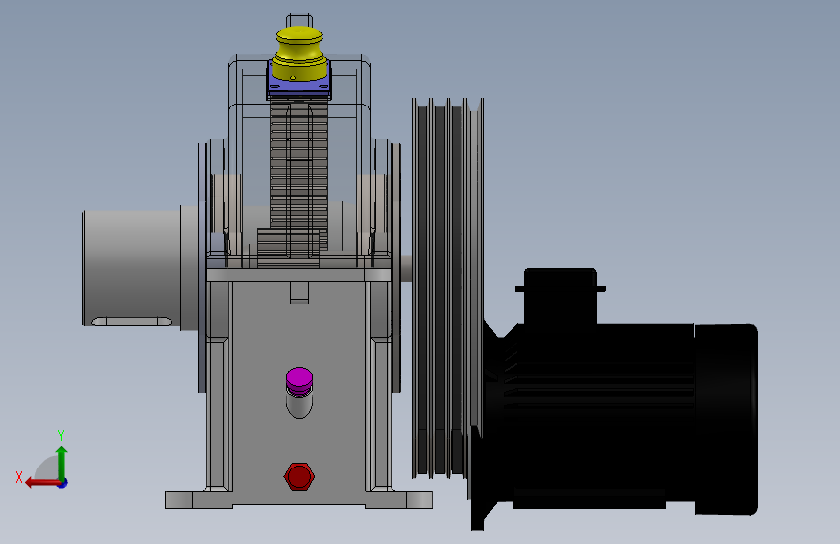Click the keyway slot on the left shaft
Screen dimensions: 840x544
click(x=132, y=321)
